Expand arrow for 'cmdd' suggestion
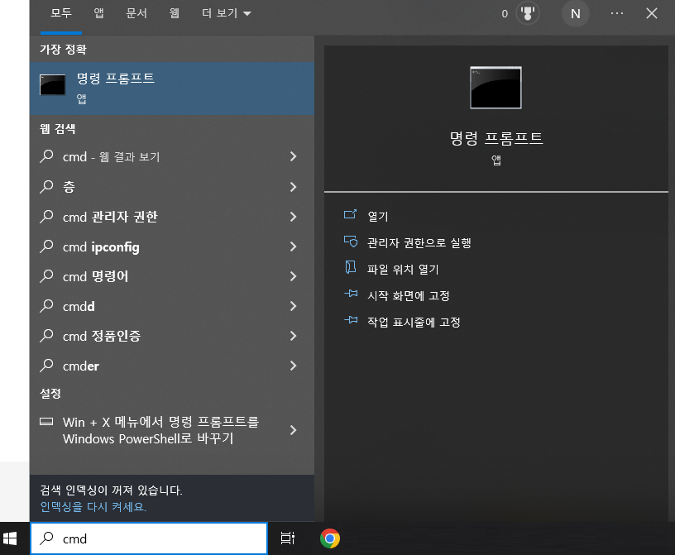675x555 pixels. [293, 306]
